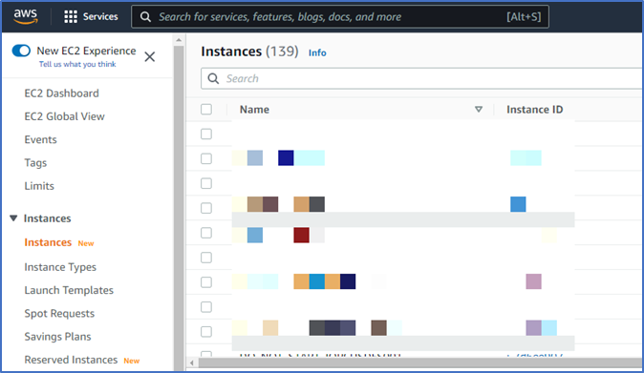This screenshot has width=644, height=373.
Task: Go to Spot Requests
Action: coord(59,314)
